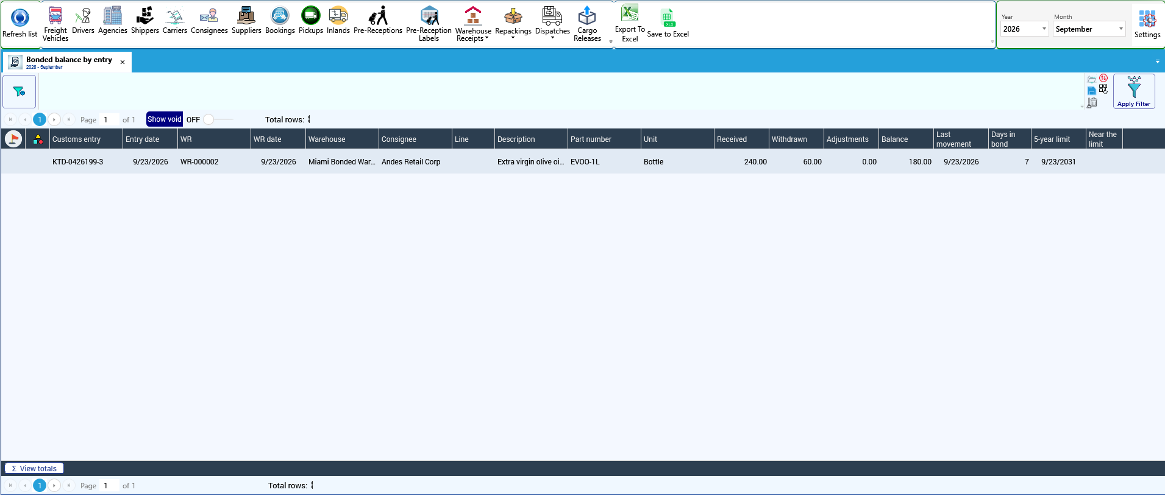Click the filter funnel icon at left
This screenshot has height=495, width=1165.
point(20,92)
